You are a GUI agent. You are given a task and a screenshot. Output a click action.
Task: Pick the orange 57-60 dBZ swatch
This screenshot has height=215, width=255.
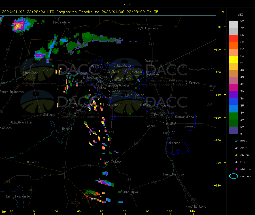(x=233, y=45)
